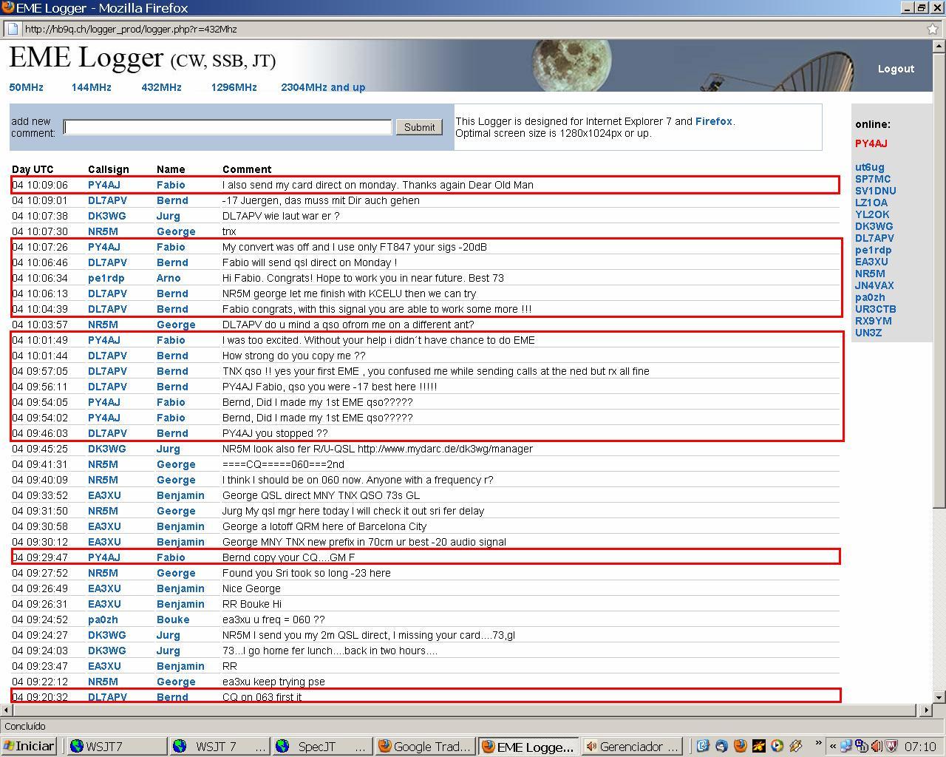Screen dimensions: 946x757
Task: Click the volume speaker tray icon
Action: click(x=877, y=746)
